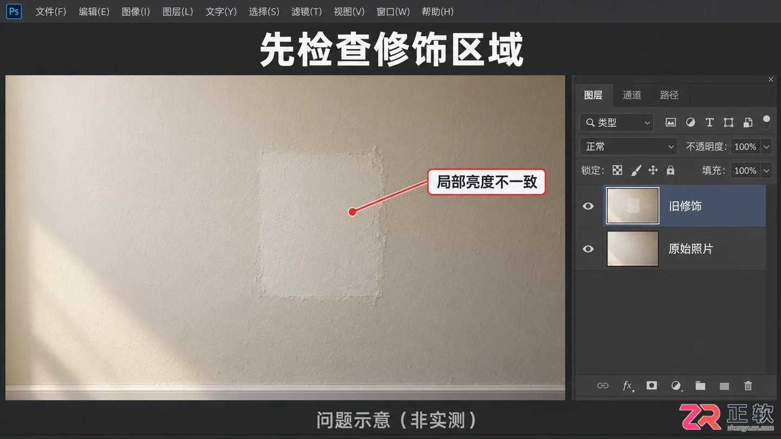Delete layer with trash icon
The height and width of the screenshot is (439, 781).
pyautogui.click(x=748, y=386)
